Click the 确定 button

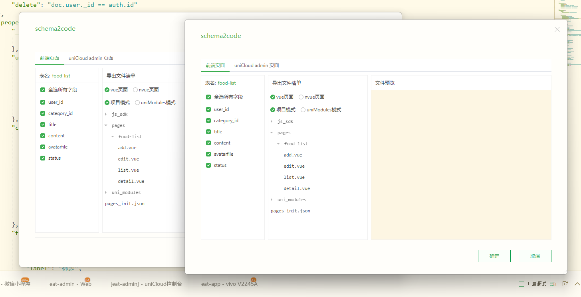tap(494, 256)
